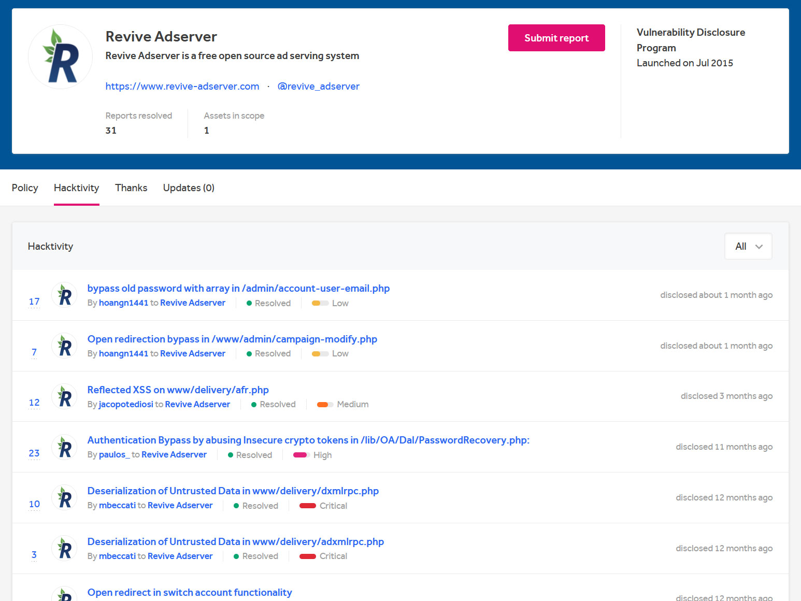Viewport: 801px width, 601px height.
Task: Click vote count 10 on dxmlrpc.php report
Action: tap(34, 504)
